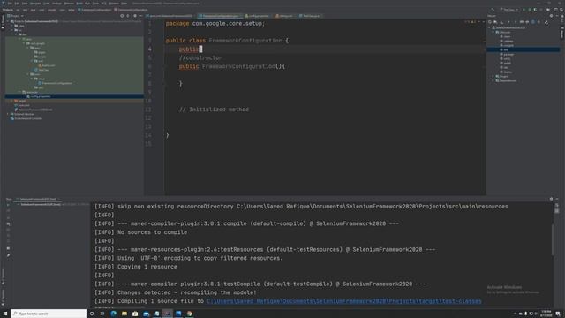Open File Explorer from the taskbar

[124, 314]
